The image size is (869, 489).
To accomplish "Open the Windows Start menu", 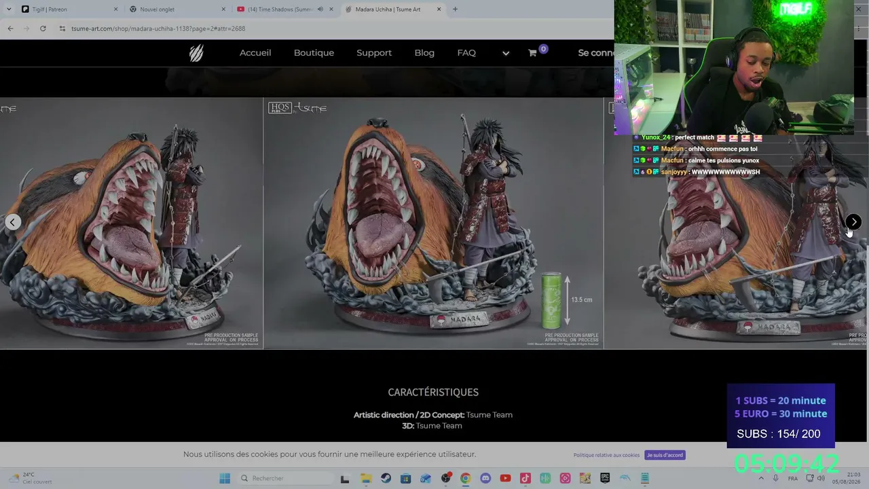I will [x=225, y=478].
